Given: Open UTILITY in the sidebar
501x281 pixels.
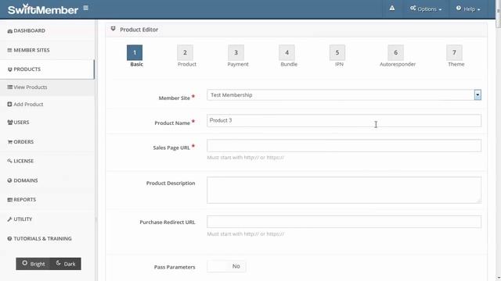Looking at the screenshot, I should 47,219.
